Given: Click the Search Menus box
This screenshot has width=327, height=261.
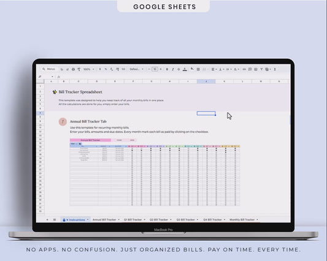Looking at the screenshot, I should point(49,69).
